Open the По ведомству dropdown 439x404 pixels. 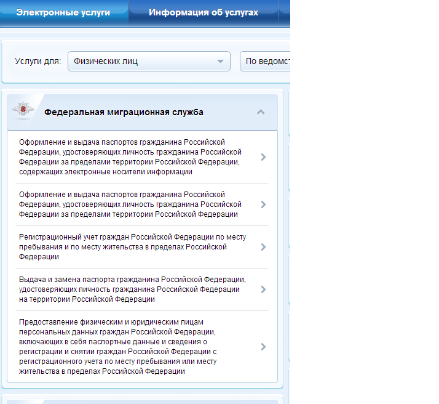(x=266, y=61)
